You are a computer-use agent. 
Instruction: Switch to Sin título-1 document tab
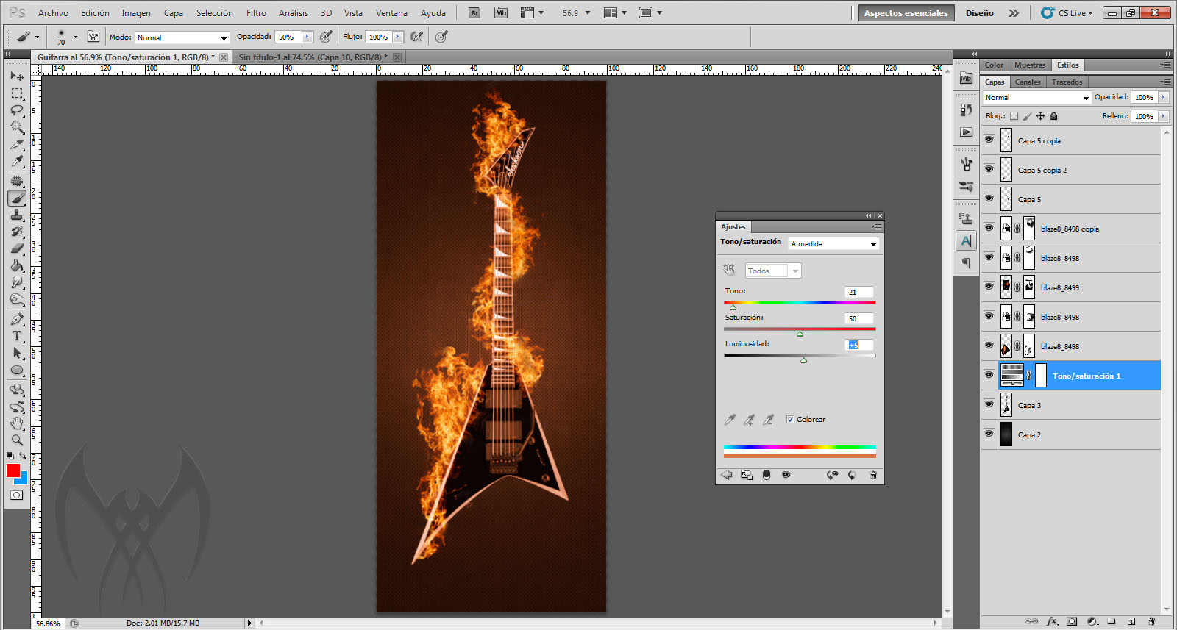coord(318,57)
